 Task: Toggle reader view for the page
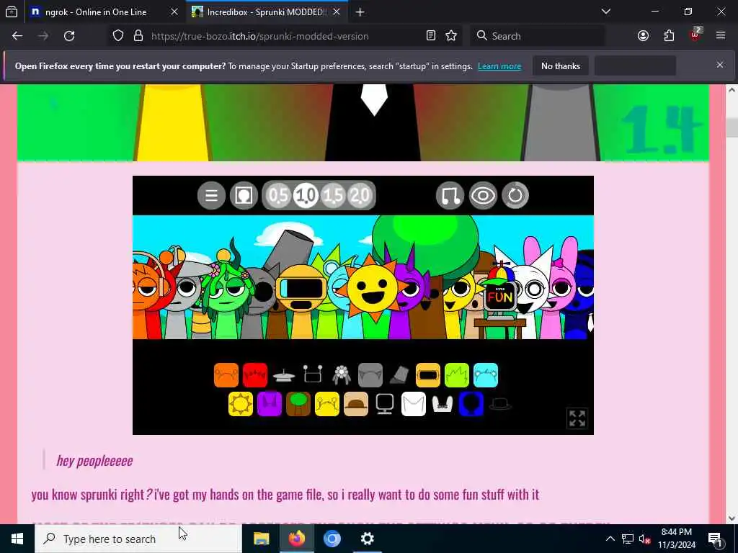[x=431, y=36]
